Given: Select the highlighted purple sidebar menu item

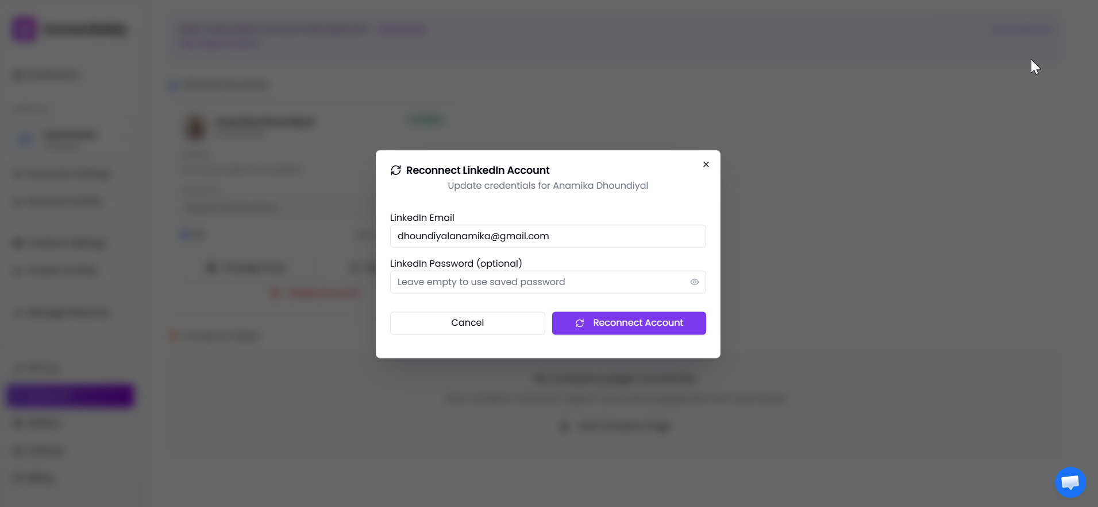Looking at the screenshot, I should tap(70, 396).
